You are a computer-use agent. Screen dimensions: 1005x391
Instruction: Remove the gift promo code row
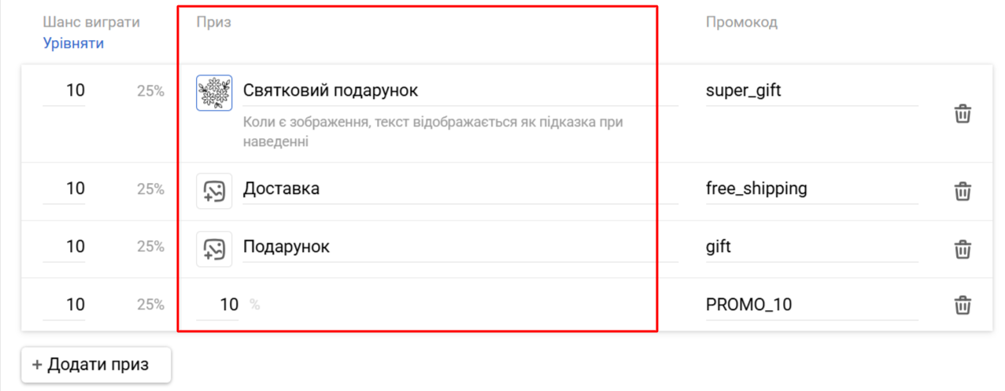[x=963, y=249]
